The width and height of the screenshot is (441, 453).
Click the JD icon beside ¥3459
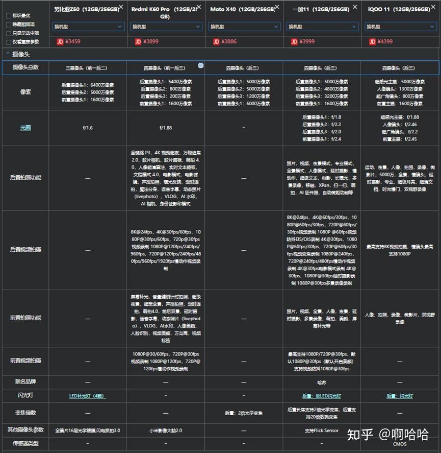[60, 42]
